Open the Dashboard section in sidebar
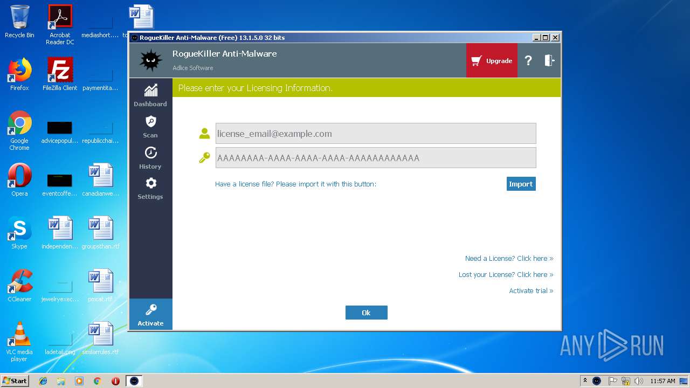The image size is (690, 388). pos(150,95)
